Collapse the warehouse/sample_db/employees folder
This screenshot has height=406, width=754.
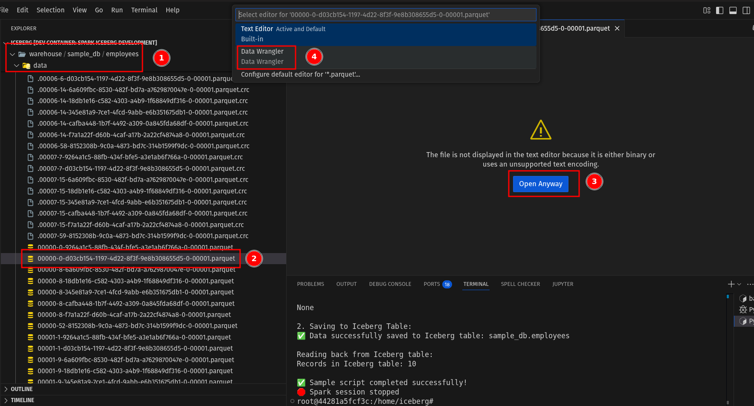click(13, 54)
